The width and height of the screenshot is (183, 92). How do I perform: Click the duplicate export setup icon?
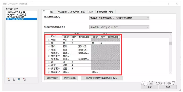tap(14, 80)
